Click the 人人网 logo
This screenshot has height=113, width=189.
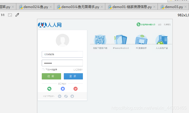coord(50,25)
